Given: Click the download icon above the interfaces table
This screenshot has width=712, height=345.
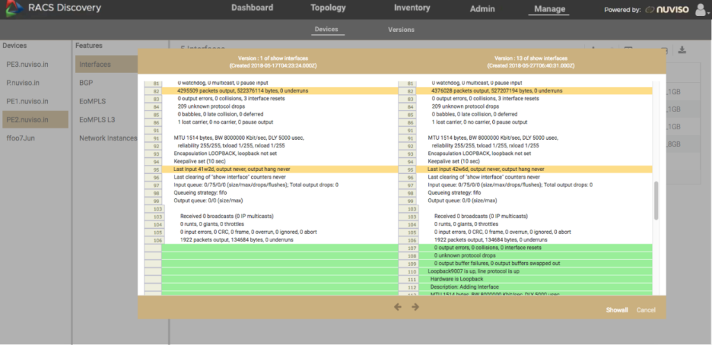Looking at the screenshot, I should click(x=681, y=50).
